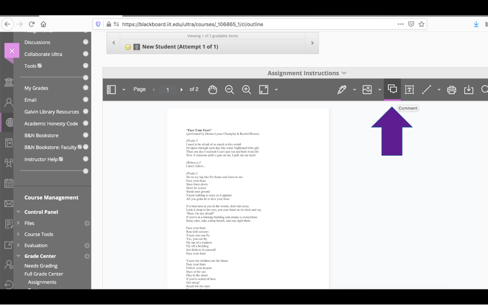Viewport: 488px width, 305px height.
Task: Select the Comment annotation tool
Action: [x=392, y=90]
